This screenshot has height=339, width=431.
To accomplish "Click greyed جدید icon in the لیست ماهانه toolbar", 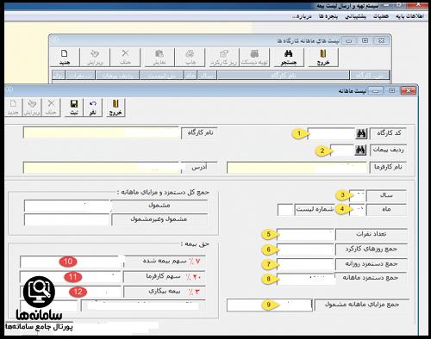I will coord(13,108).
